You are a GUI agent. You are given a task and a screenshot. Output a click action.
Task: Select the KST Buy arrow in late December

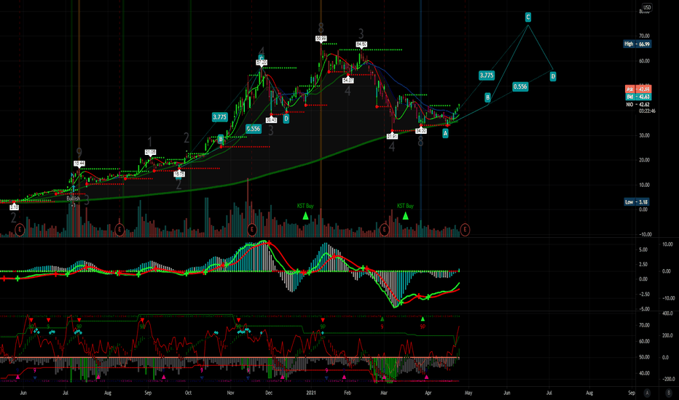coord(306,215)
